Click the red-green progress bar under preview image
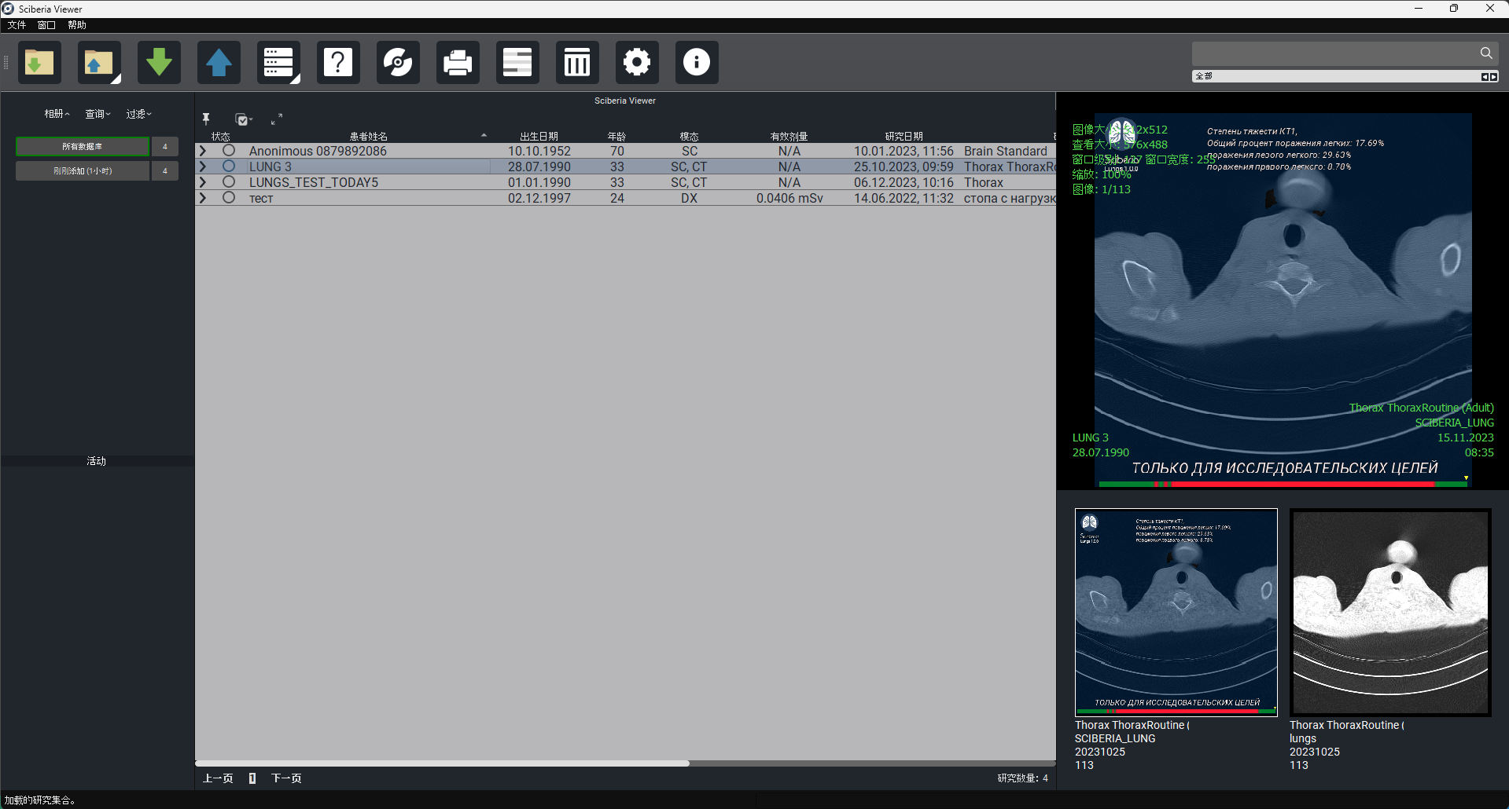1509x809 pixels. pyautogui.click(x=1283, y=485)
